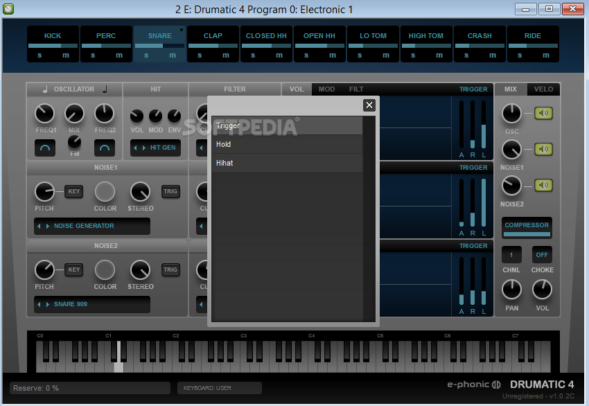Adjust the HIT VOL knob
The width and height of the screenshot is (589, 406).
(x=137, y=116)
